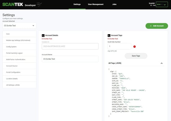Click the STATE "QLD" JSON line
This screenshot has width=171, height=121.
(118, 74)
